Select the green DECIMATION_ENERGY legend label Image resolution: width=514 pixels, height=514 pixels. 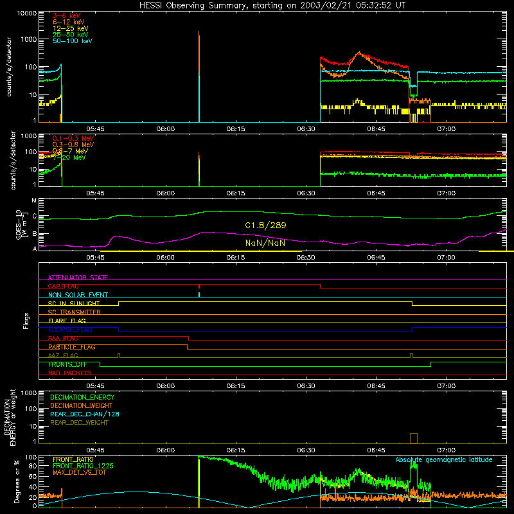point(82,397)
